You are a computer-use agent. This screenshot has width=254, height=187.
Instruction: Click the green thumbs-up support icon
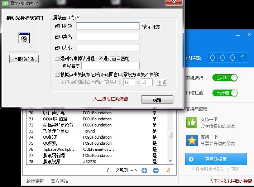[x=192, y=122]
